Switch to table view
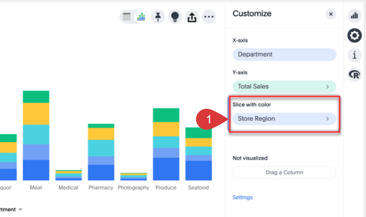The width and height of the screenshot is (366, 217). (127, 17)
